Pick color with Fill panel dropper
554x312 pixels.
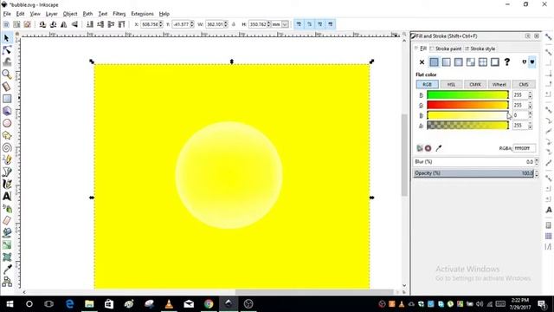pyautogui.click(x=439, y=148)
